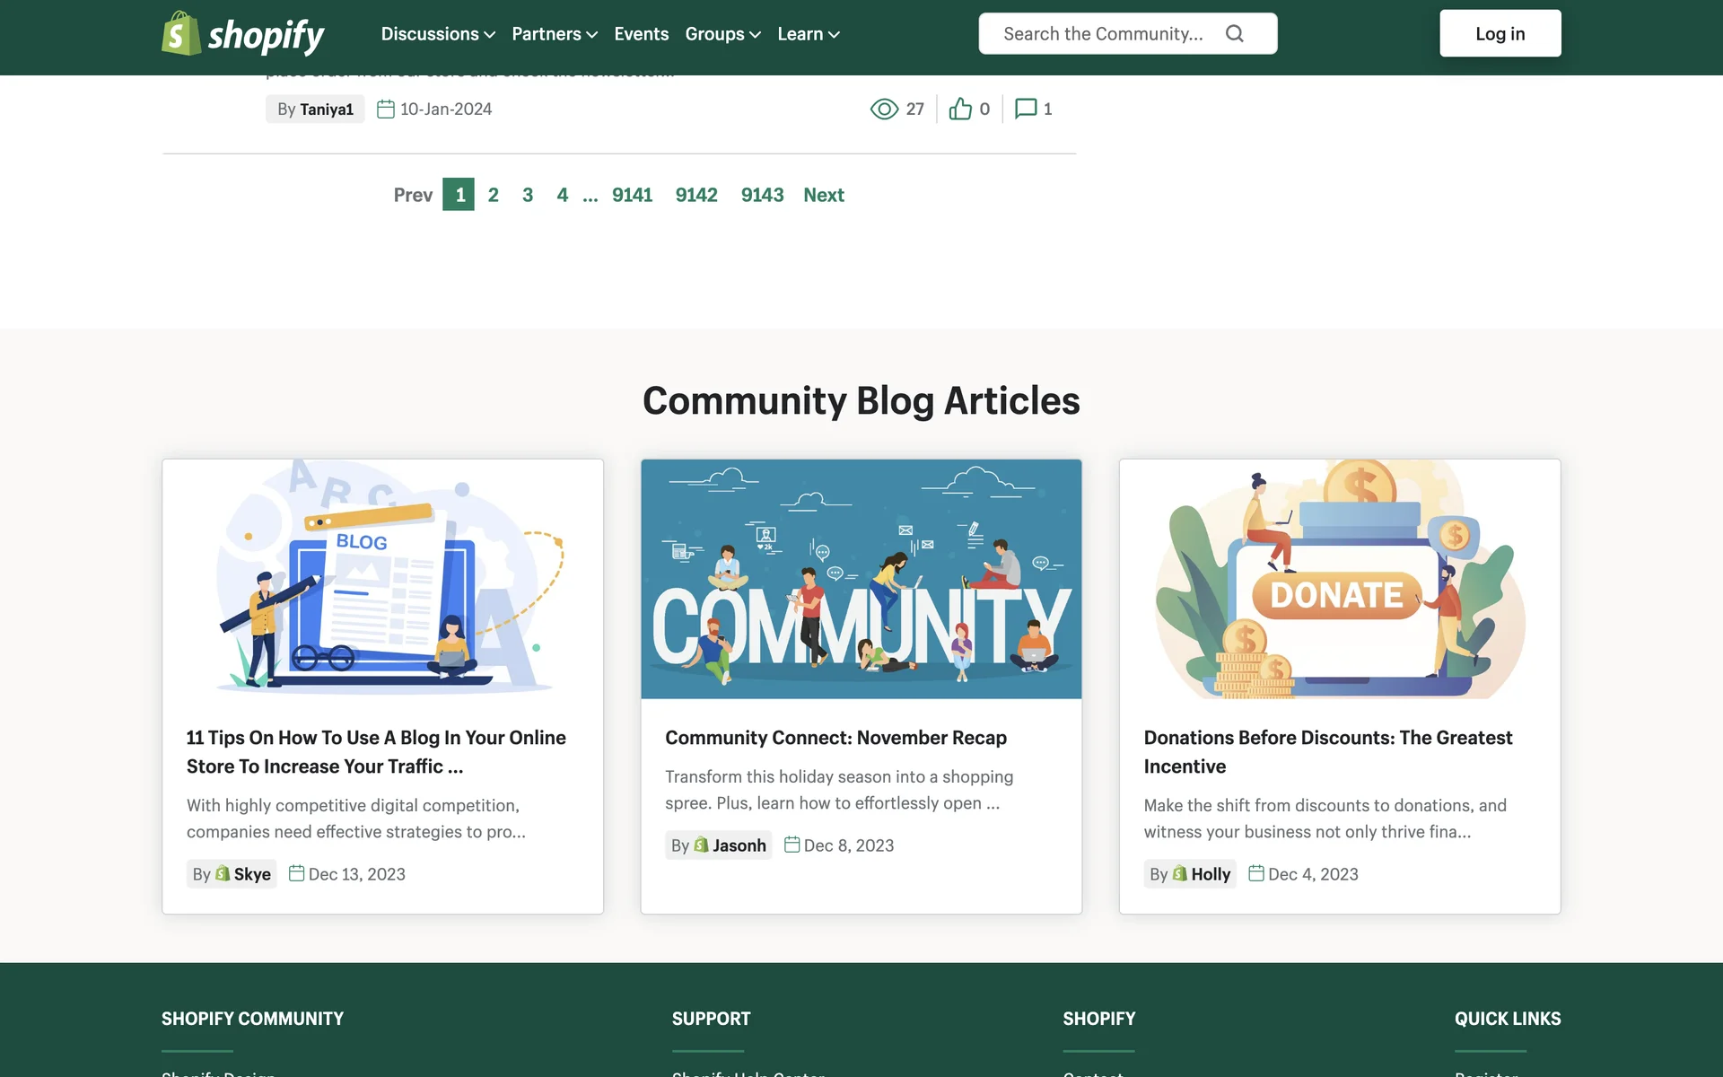The image size is (1723, 1077).
Task: Click the search magnifier icon
Action: (x=1235, y=33)
